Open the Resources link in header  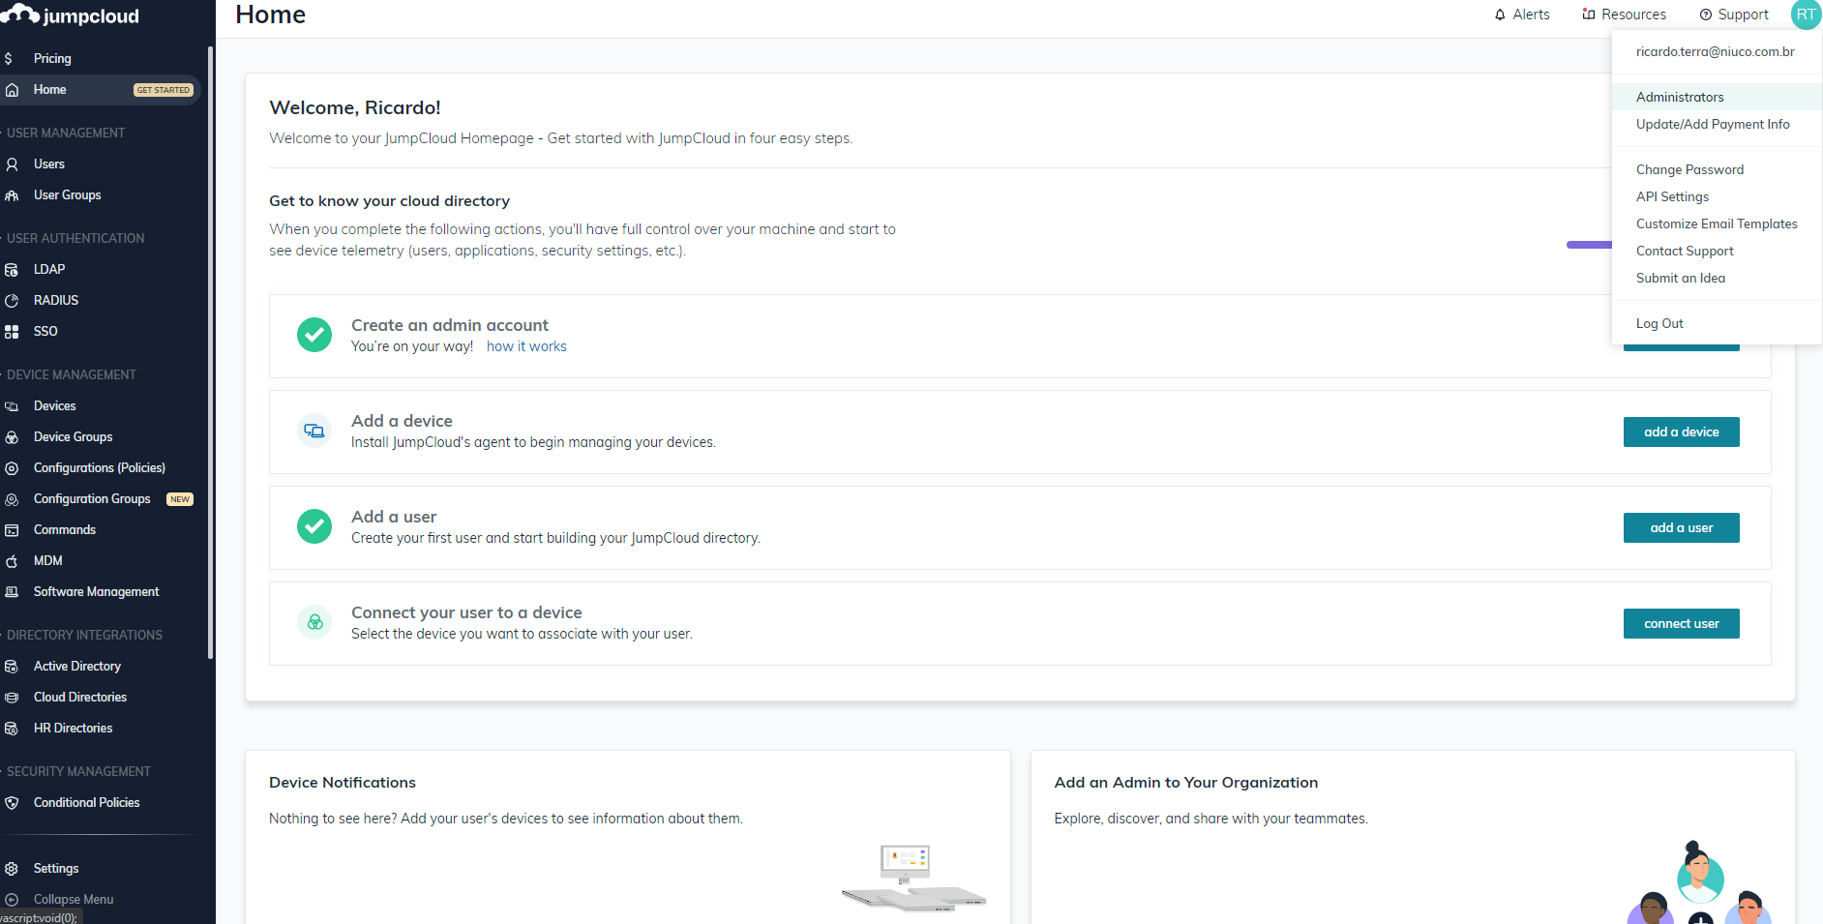1625,15
